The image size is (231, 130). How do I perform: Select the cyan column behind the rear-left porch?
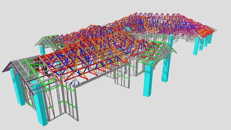click(x=42, y=50)
